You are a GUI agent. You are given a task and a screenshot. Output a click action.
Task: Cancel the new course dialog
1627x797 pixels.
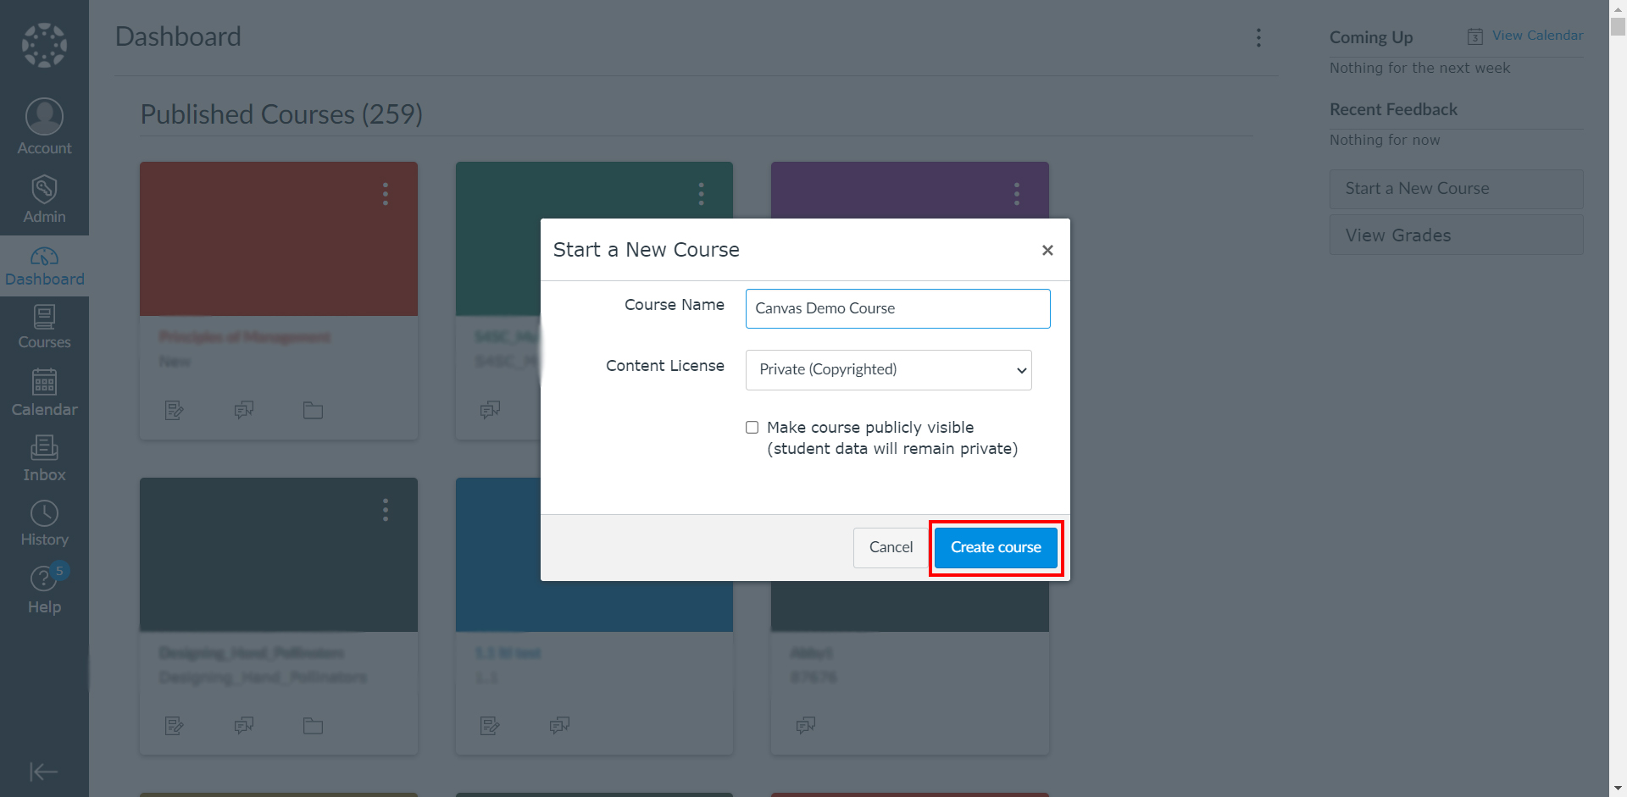point(891,548)
